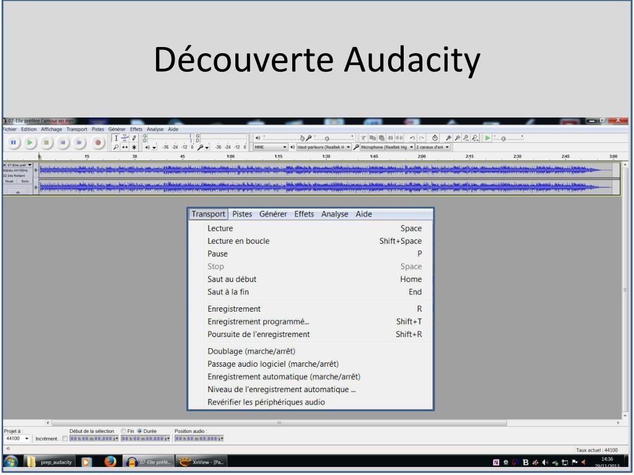Click the Pause transport button
Image resolution: width=634 pixels, height=475 pixels.
click(14, 143)
